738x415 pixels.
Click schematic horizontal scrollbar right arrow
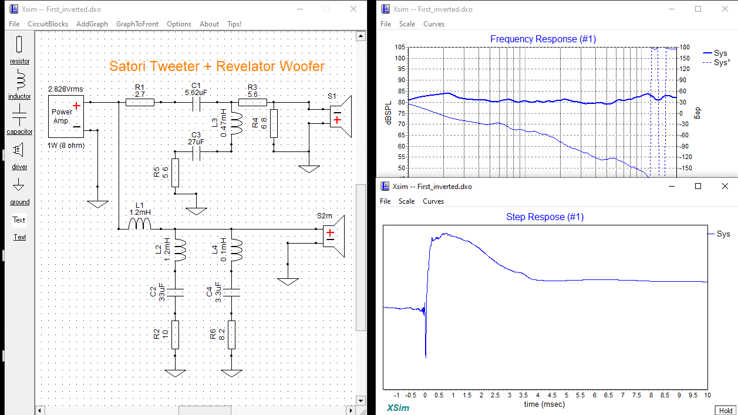[x=351, y=410]
